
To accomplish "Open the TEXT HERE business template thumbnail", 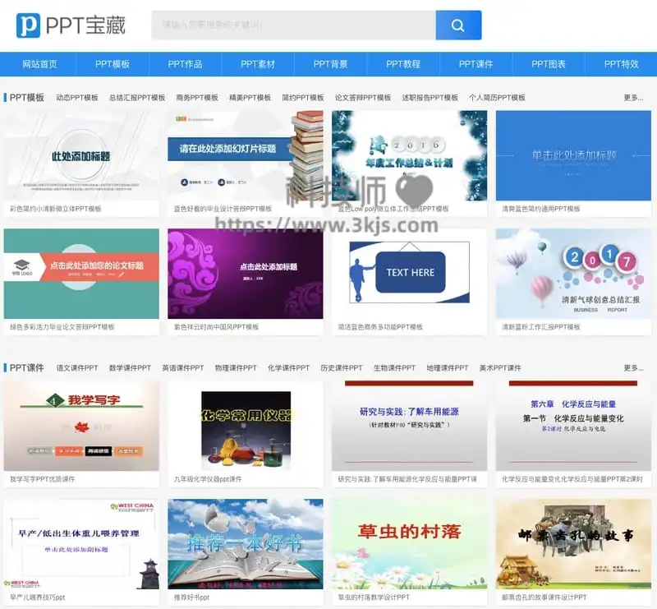I will [409, 274].
